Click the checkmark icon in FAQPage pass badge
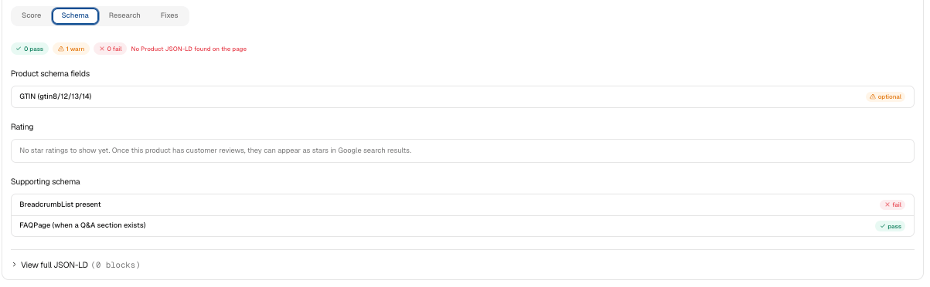 click(882, 226)
